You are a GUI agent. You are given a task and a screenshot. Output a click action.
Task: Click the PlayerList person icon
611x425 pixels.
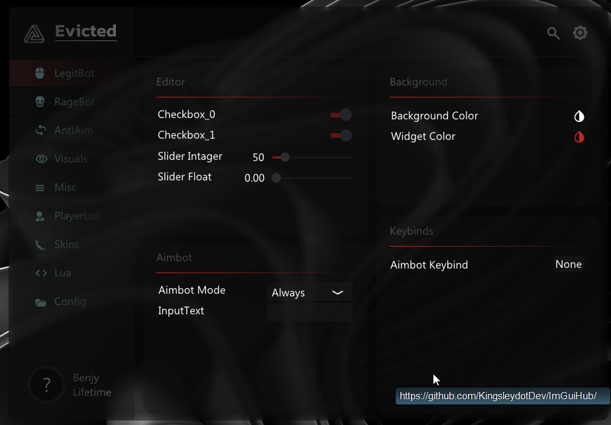point(40,216)
